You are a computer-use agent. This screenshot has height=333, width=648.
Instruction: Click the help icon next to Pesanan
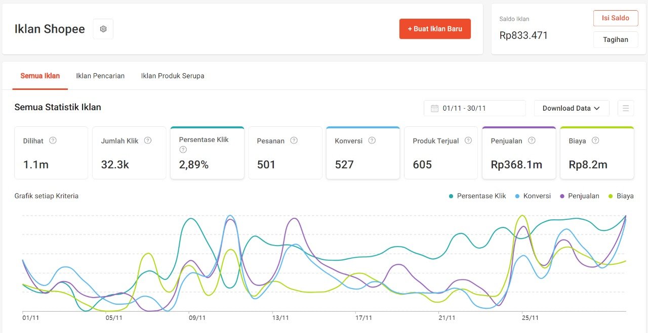coord(294,140)
